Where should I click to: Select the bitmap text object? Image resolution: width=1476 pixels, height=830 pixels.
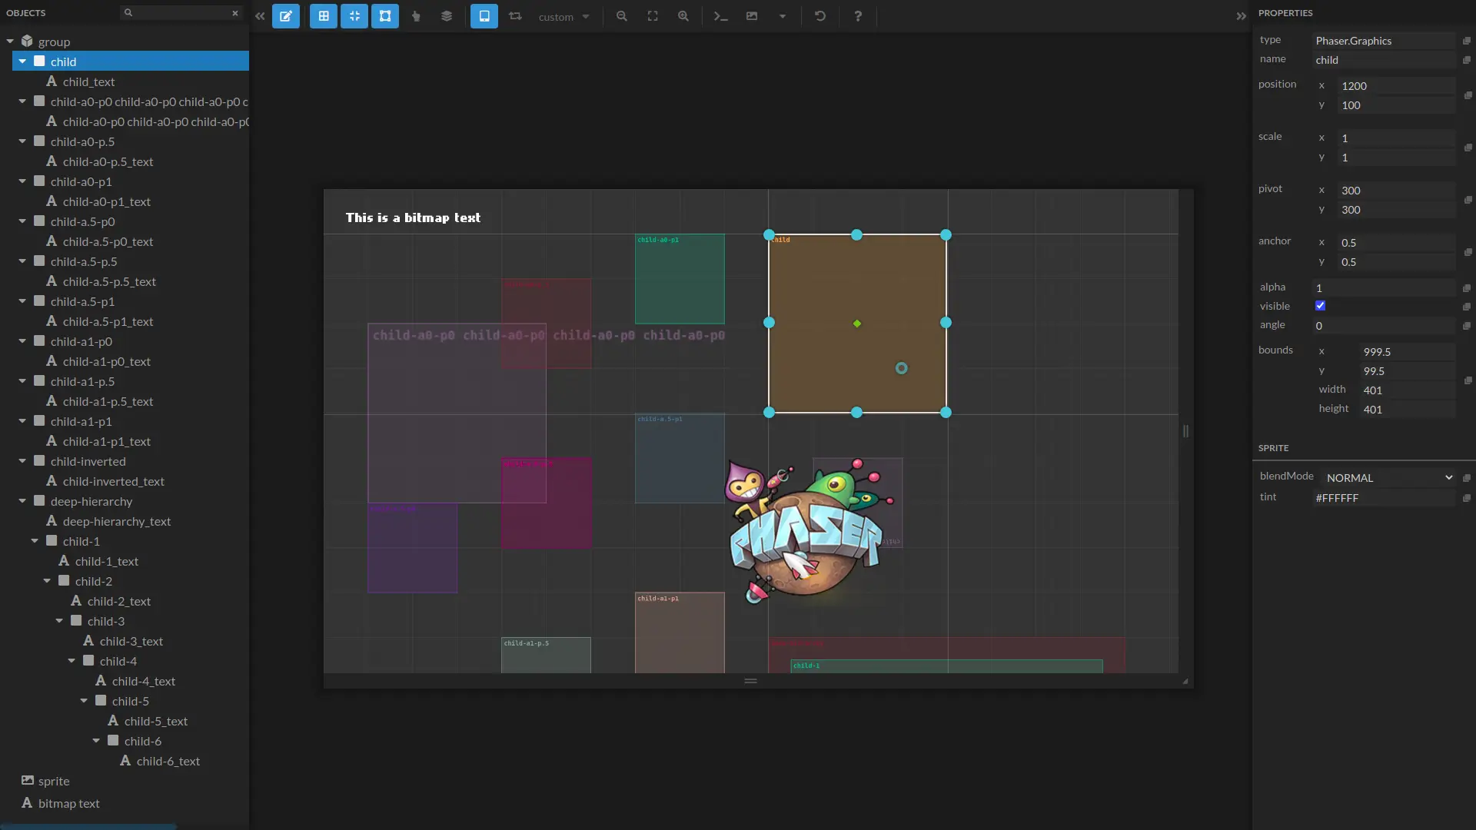click(x=68, y=803)
